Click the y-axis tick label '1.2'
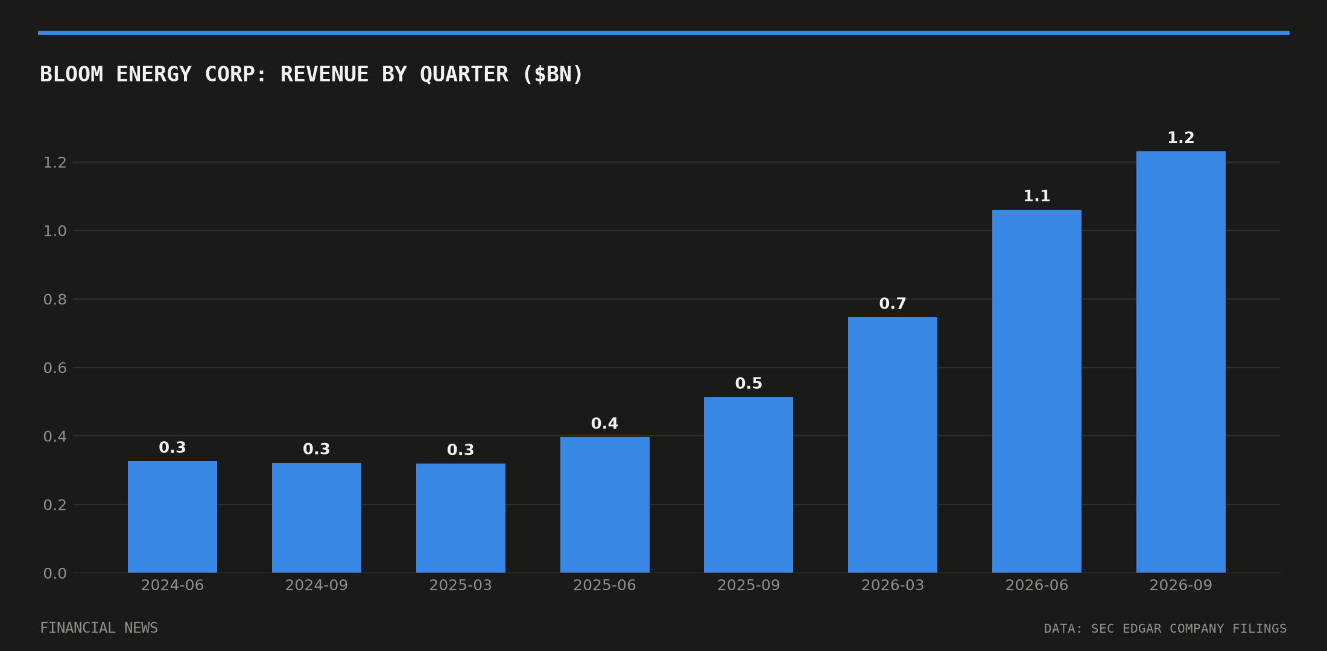Viewport: 1327px width, 651px height. click(55, 162)
